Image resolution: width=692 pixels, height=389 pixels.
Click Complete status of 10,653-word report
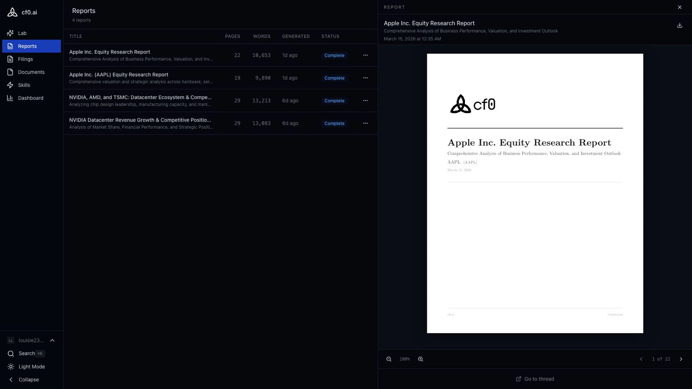tap(334, 55)
